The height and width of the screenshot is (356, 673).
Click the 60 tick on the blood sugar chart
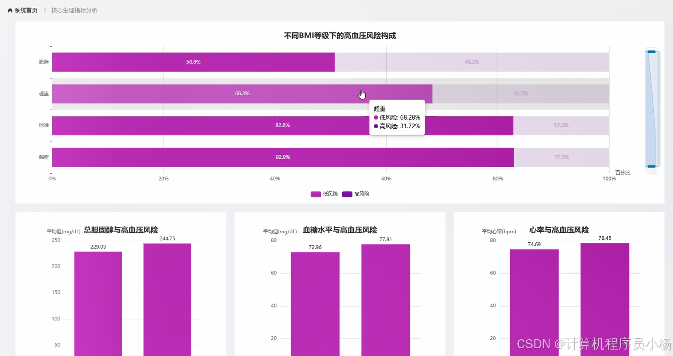pyautogui.click(x=274, y=273)
